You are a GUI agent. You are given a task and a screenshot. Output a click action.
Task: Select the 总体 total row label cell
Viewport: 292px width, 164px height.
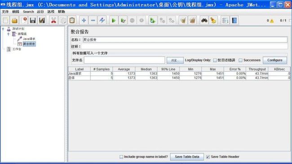pyautogui.click(x=80, y=78)
